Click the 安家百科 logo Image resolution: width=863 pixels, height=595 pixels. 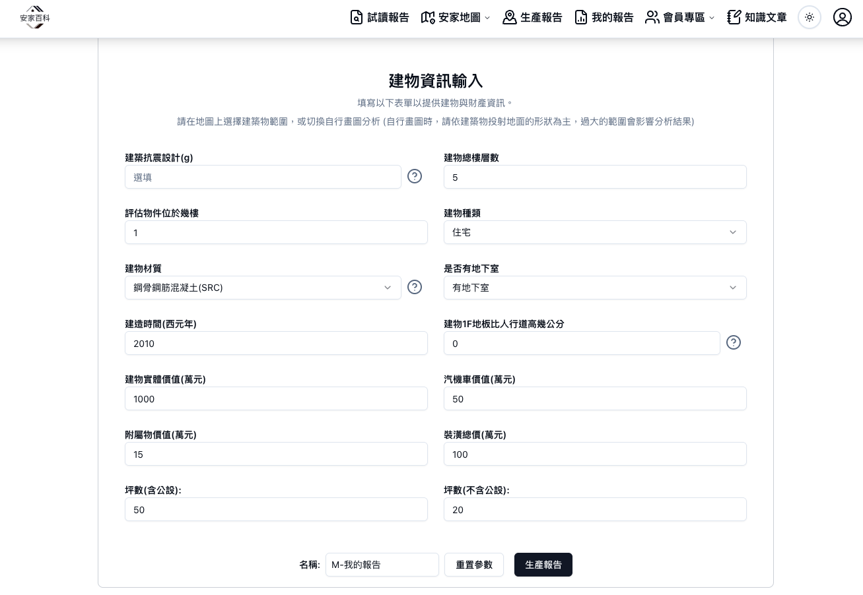34,17
